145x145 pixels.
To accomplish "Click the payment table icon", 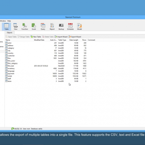I will 6,73.
